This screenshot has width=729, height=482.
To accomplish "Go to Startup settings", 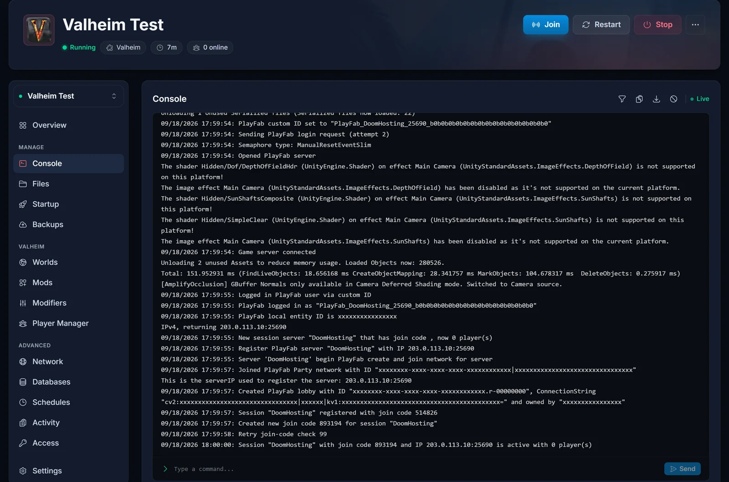I will click(x=68, y=204).
